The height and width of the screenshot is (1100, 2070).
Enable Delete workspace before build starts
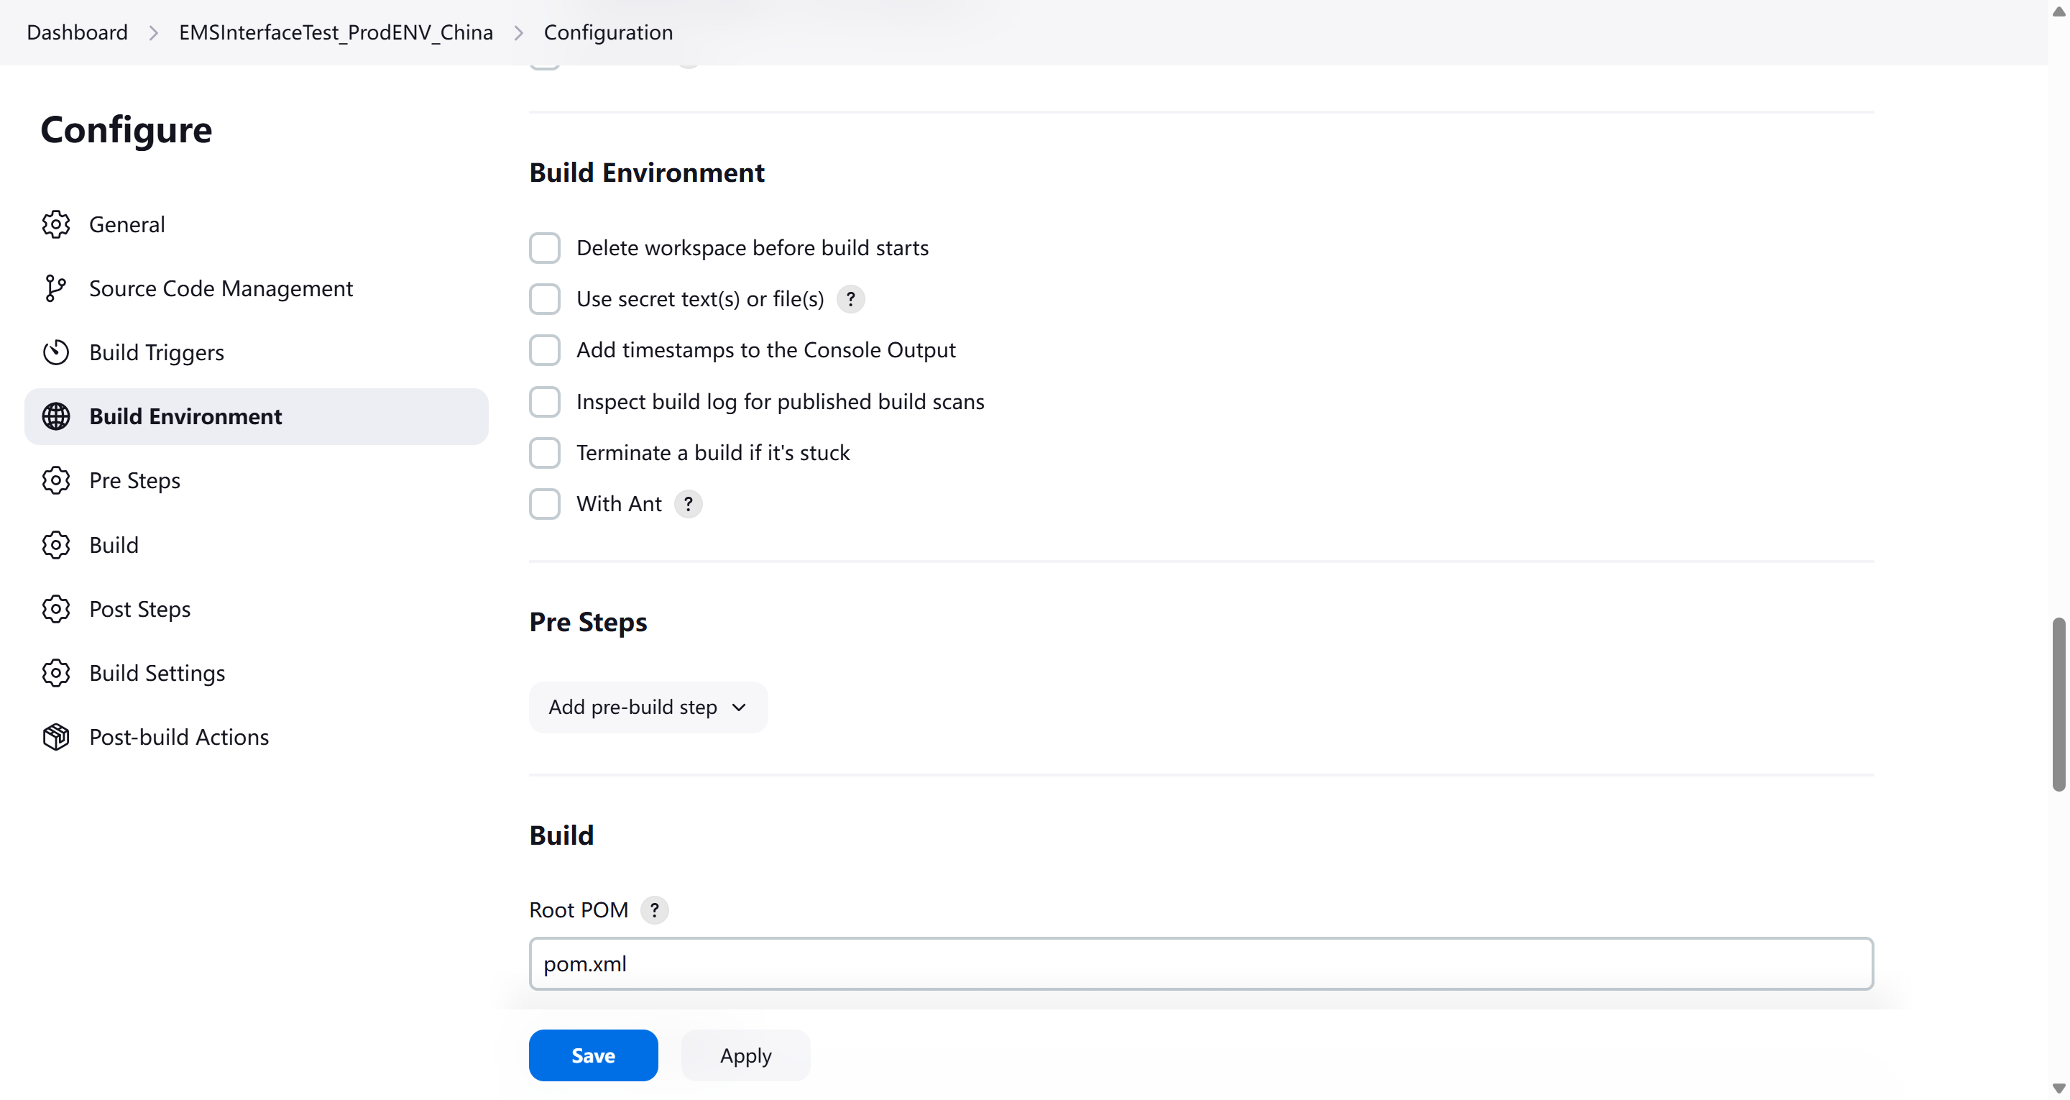coord(544,249)
